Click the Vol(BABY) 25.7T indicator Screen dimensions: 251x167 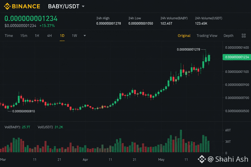(x=17, y=127)
